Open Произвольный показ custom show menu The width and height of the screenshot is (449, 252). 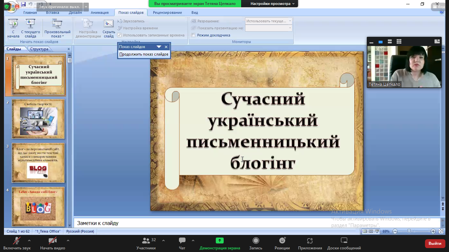tap(57, 28)
